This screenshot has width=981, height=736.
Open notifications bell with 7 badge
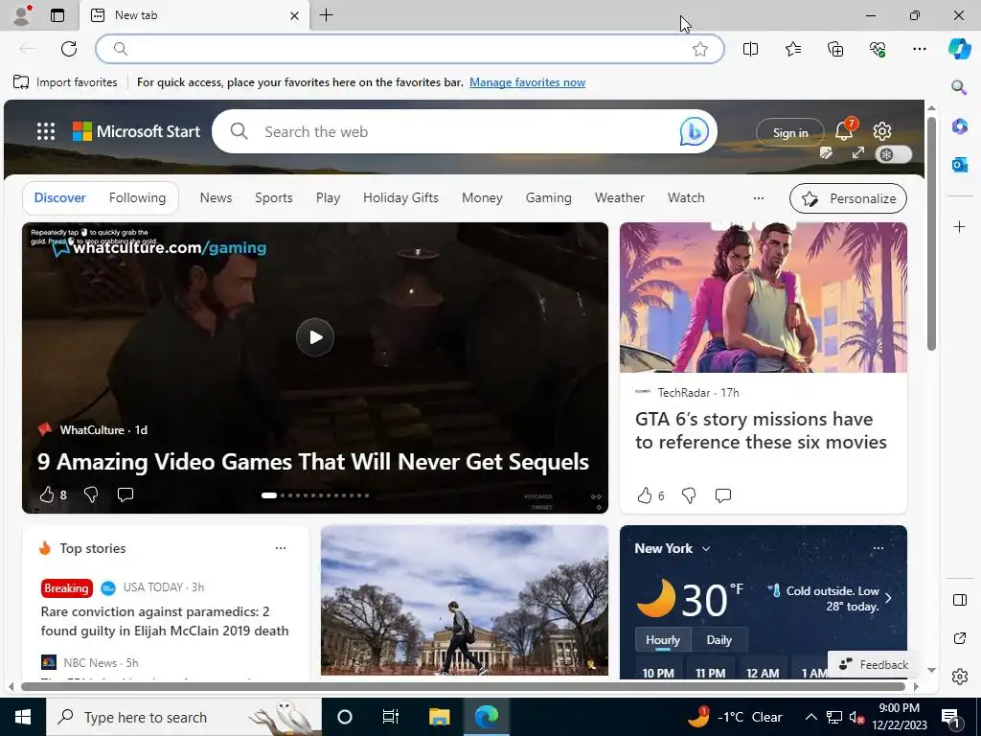tap(845, 130)
